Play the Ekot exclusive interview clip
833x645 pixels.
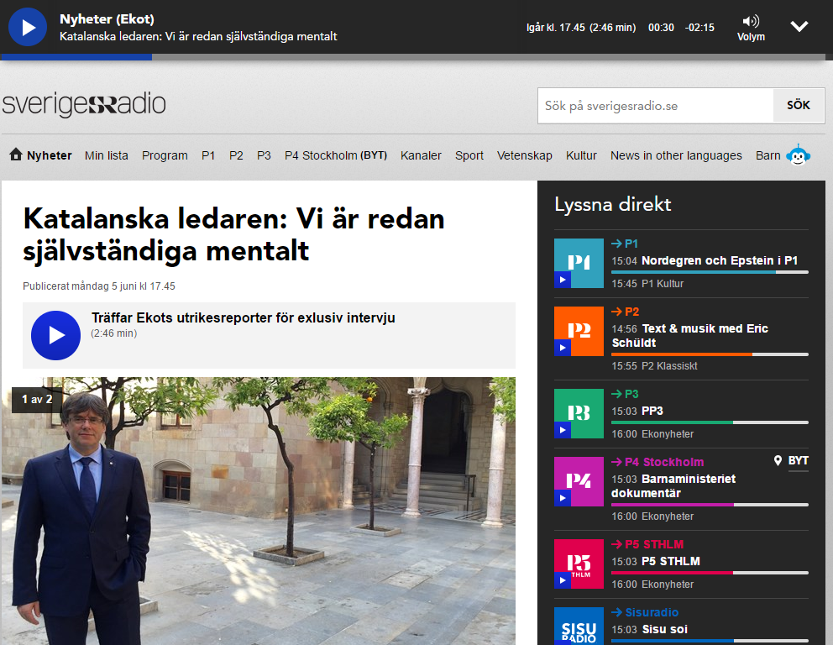pos(55,335)
